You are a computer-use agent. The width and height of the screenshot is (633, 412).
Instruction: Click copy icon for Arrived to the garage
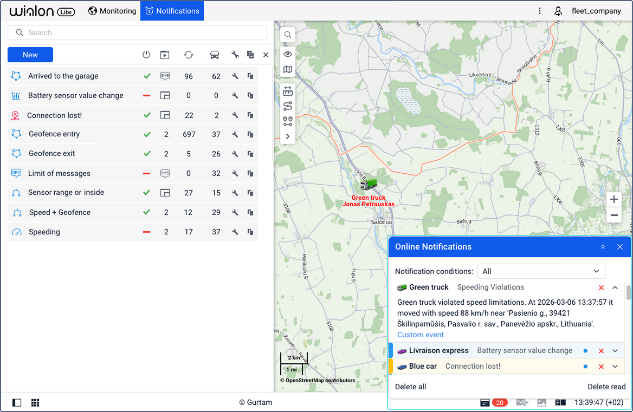tap(250, 76)
